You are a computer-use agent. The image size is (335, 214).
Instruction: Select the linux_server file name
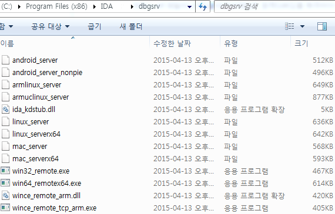(31, 122)
